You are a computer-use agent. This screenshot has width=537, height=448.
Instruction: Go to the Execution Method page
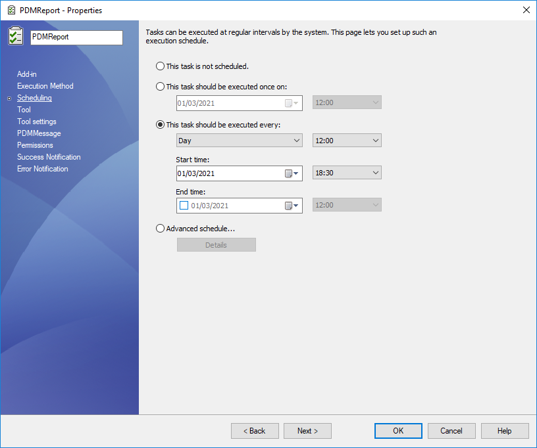[45, 86]
